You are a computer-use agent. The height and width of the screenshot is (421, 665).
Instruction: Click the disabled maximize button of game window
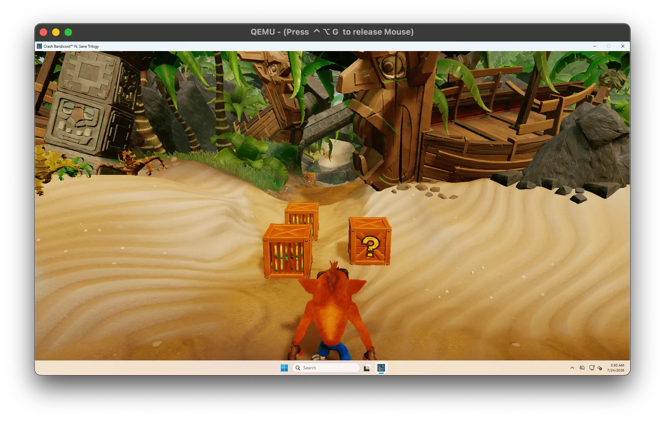tap(609, 46)
